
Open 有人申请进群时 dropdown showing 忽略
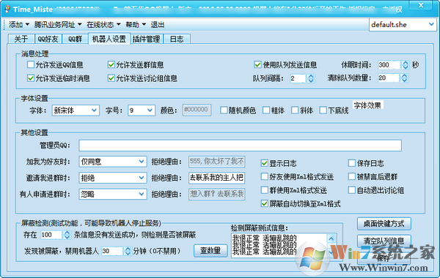(x=113, y=194)
